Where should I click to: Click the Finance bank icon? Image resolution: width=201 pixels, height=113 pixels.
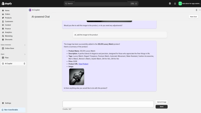(x=3, y=29)
